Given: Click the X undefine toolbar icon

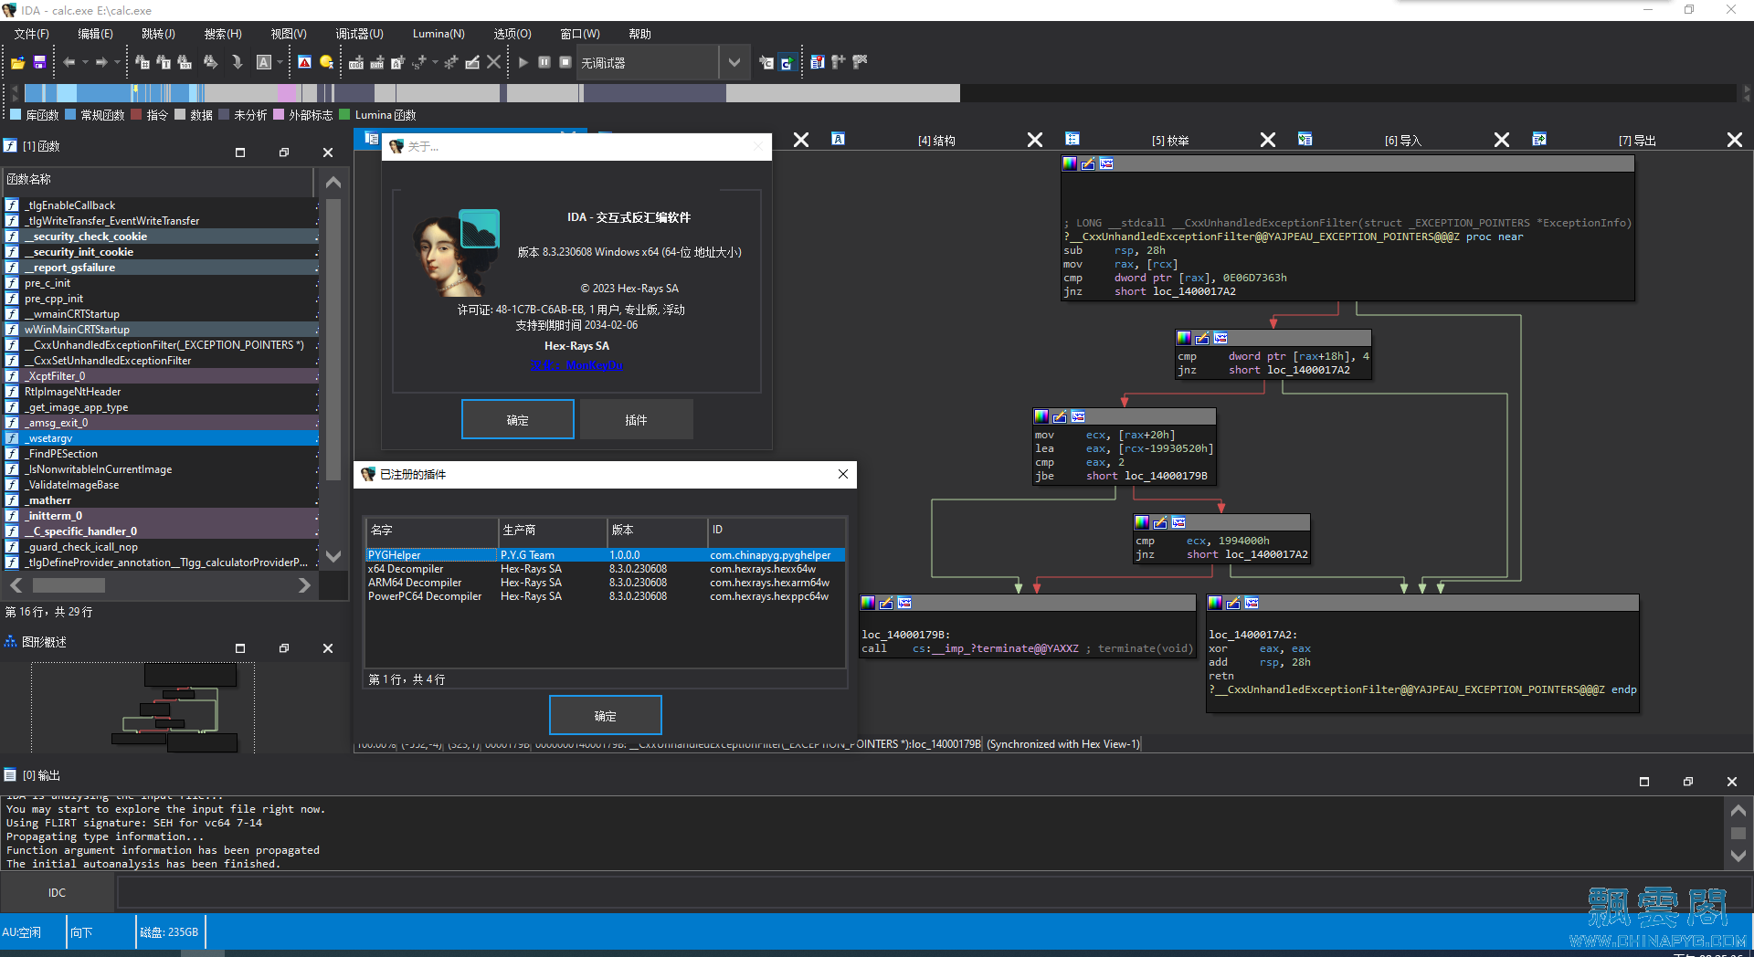Looking at the screenshot, I should (493, 62).
